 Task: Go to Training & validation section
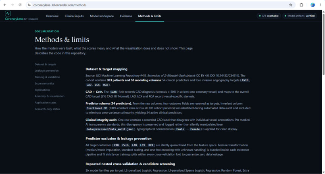47,77
